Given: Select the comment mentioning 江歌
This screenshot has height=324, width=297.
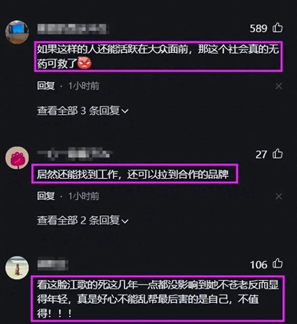Looking at the screenshot, I should [x=158, y=299].
